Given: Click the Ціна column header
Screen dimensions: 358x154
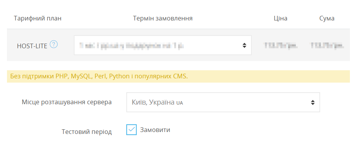Looking at the screenshot, I should click(x=280, y=19).
